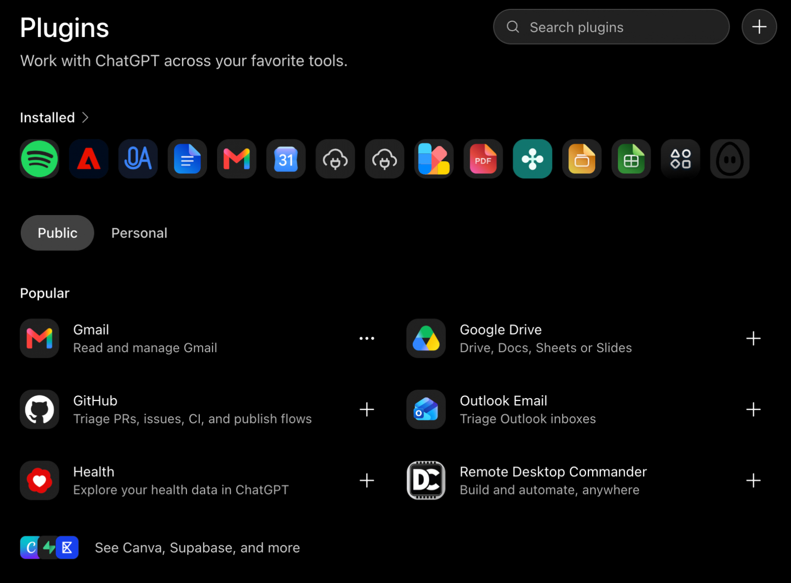
Task: Click the cloud-plug icon beside the colorful blocks icon
Action: pyautogui.click(x=385, y=159)
